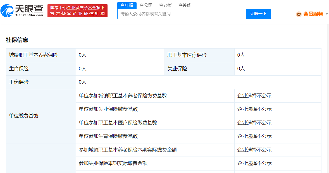
Task: Click the 职工基本医疗保险 label cell
Action: [x=187, y=55]
